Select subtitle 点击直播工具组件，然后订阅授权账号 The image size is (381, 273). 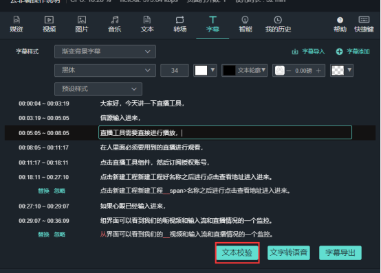pyautogui.click(x=155, y=163)
